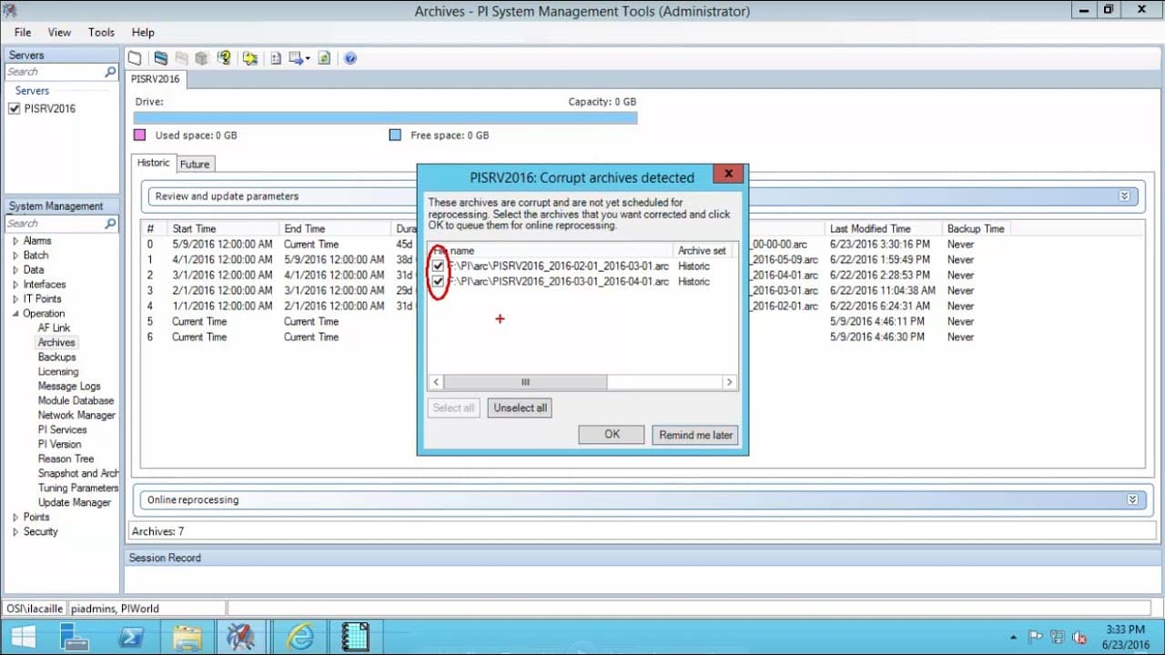Select Licensing in the tree
The image size is (1165, 655).
(58, 371)
